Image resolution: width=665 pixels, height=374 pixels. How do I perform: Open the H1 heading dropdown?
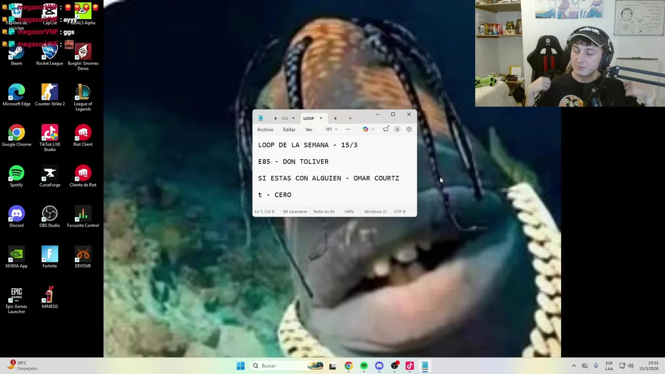tap(331, 129)
